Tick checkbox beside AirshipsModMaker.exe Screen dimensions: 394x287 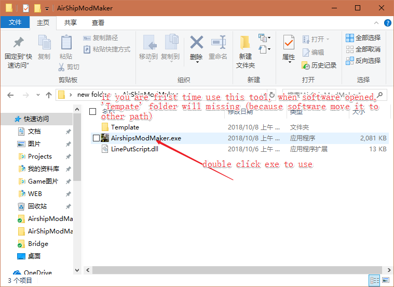pyautogui.click(x=96, y=138)
